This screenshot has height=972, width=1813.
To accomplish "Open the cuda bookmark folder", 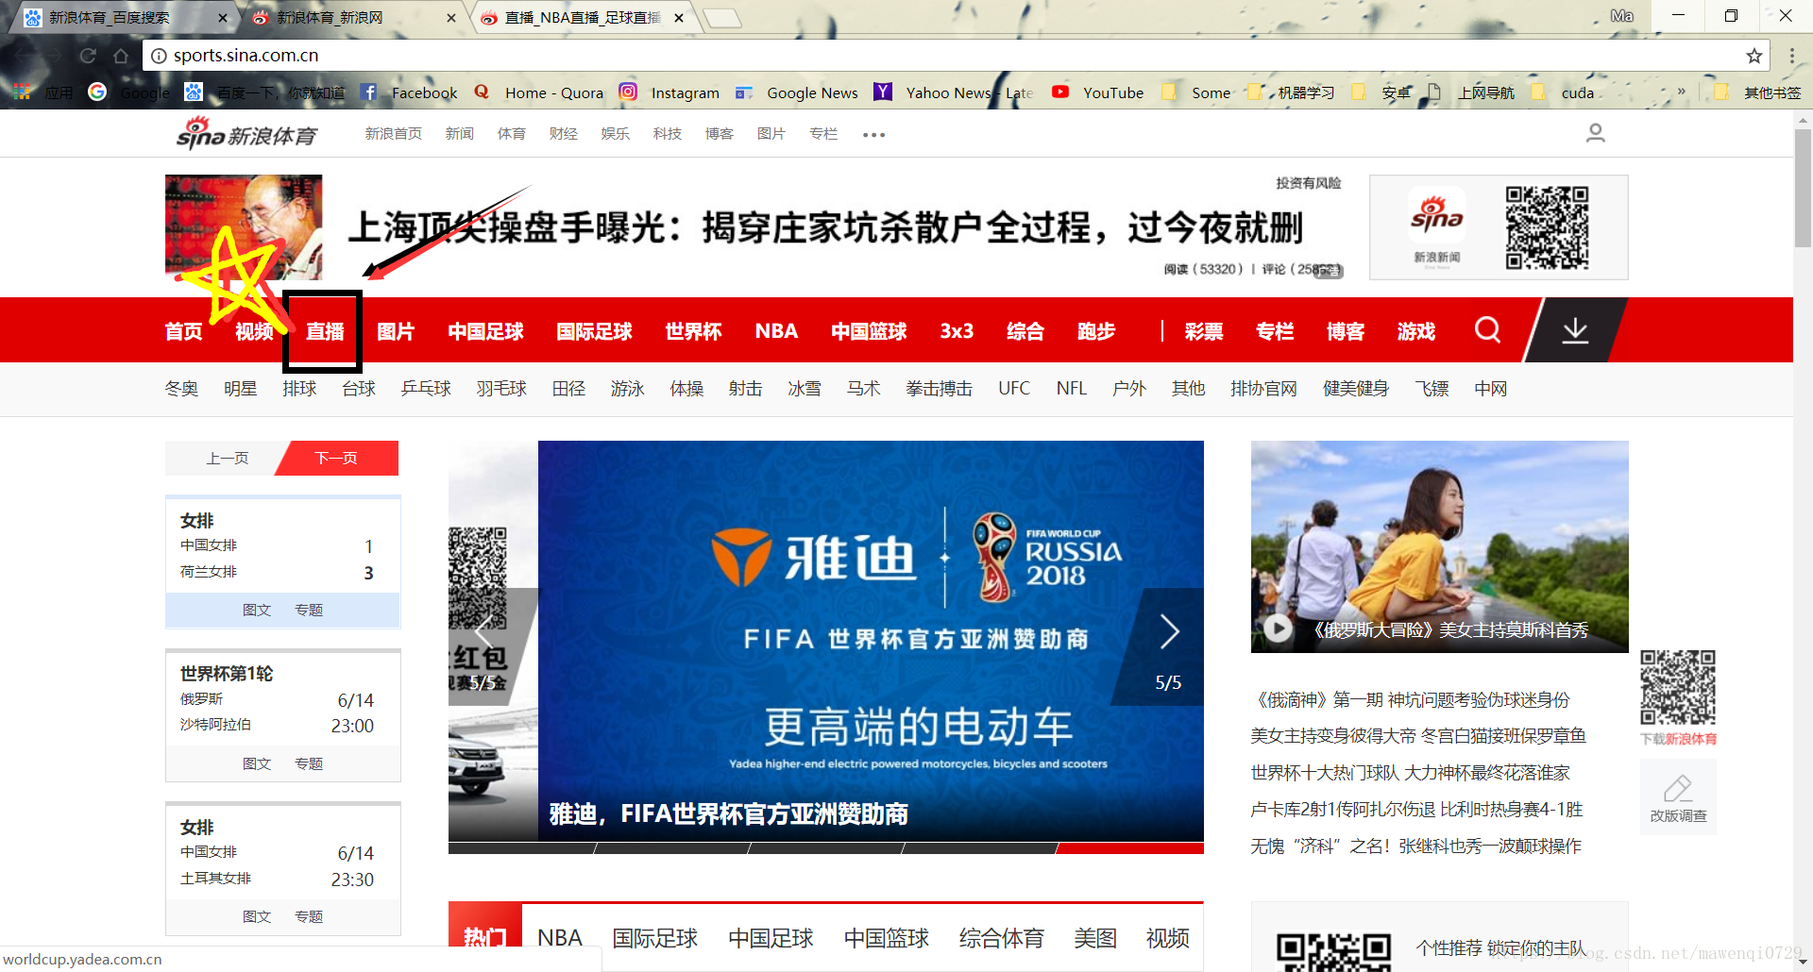I will [1563, 92].
